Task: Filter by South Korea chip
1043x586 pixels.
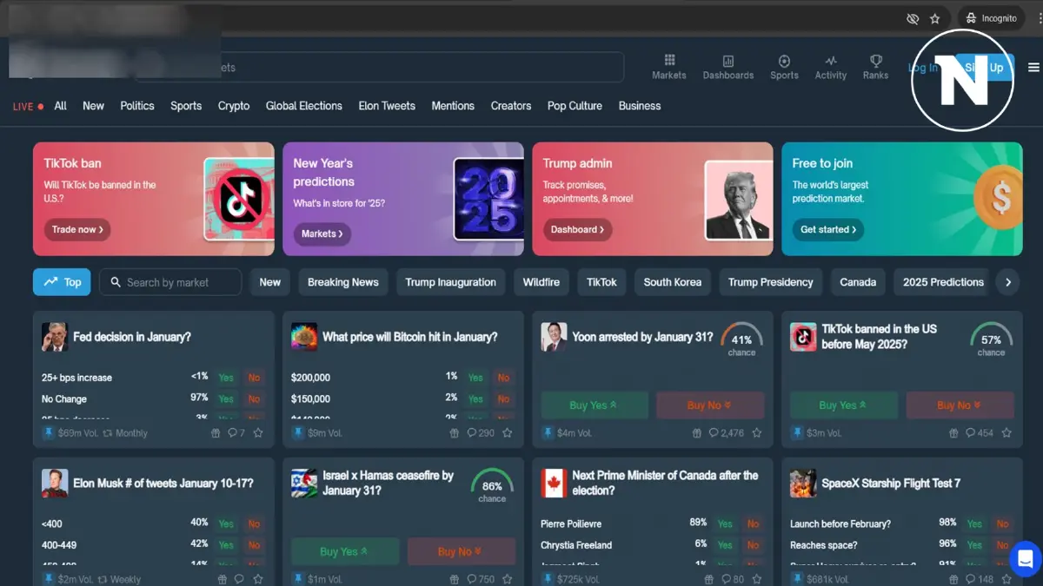Action: pyautogui.click(x=673, y=282)
